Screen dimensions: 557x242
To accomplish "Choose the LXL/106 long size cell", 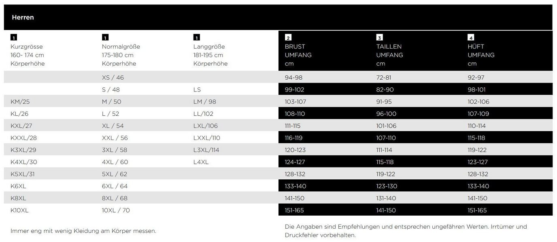I will pyautogui.click(x=206, y=126).
